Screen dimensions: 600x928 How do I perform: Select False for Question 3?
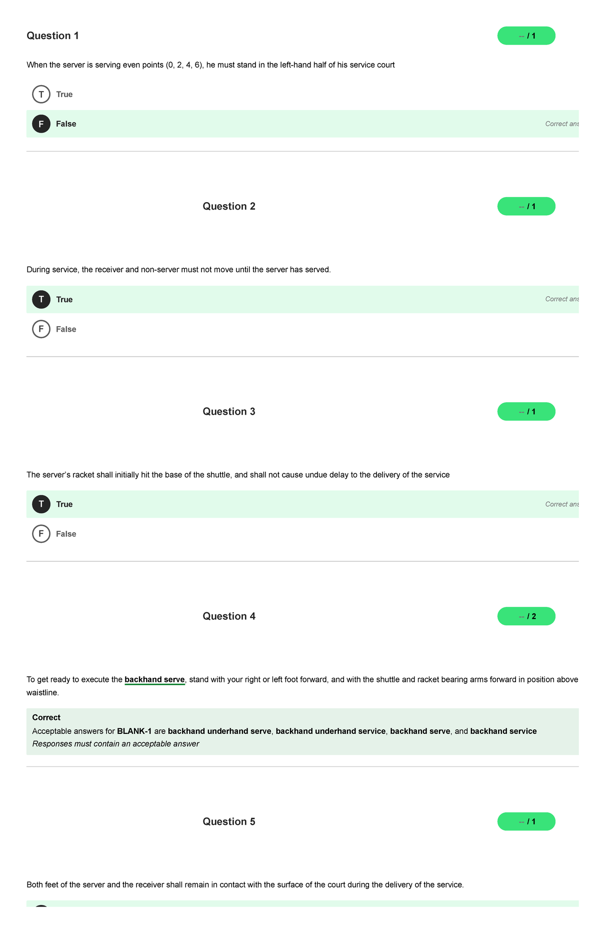tap(66, 534)
